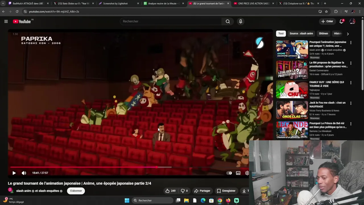
Task: Click the slash anim channel avatar
Action: (x=11, y=190)
